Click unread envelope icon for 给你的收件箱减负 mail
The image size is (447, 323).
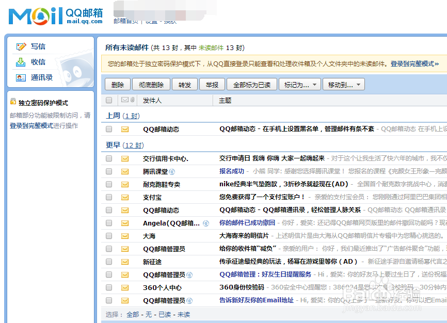click(125, 249)
